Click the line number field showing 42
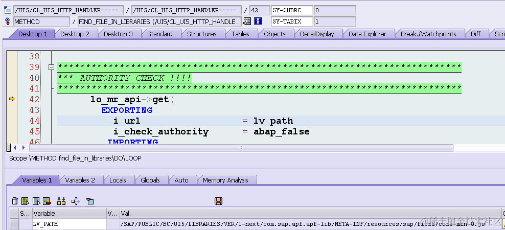Image resolution: width=505 pixels, height=230 pixels. [x=260, y=10]
